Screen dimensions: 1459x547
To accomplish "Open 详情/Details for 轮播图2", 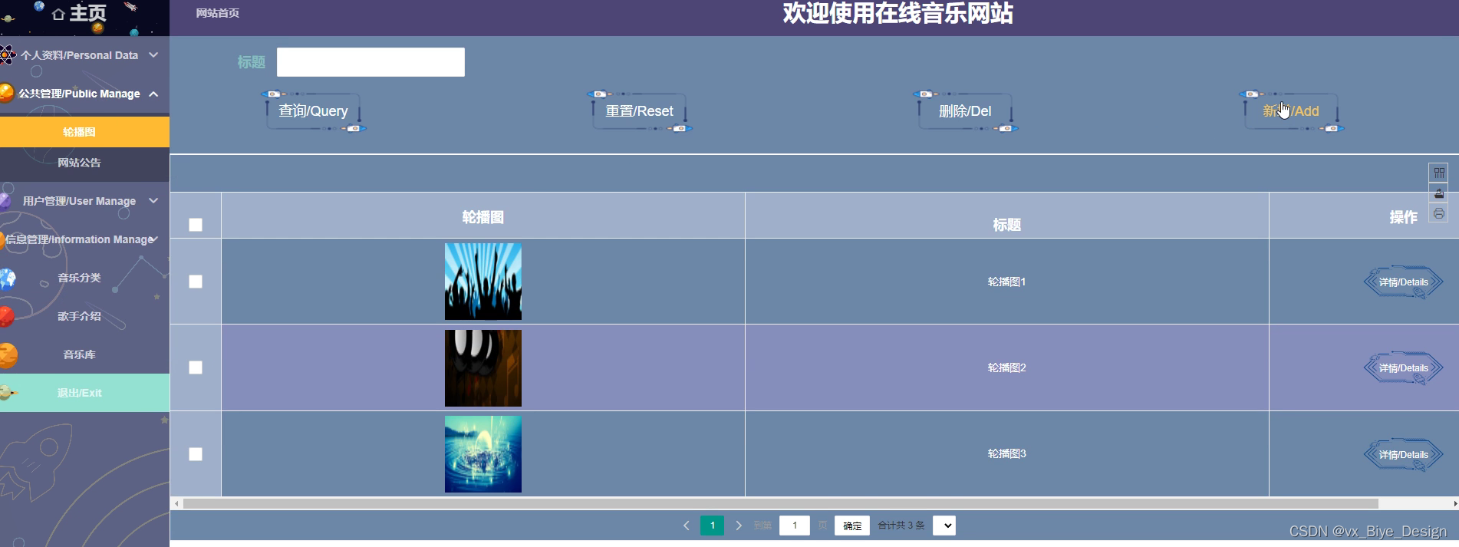I will [x=1404, y=368].
